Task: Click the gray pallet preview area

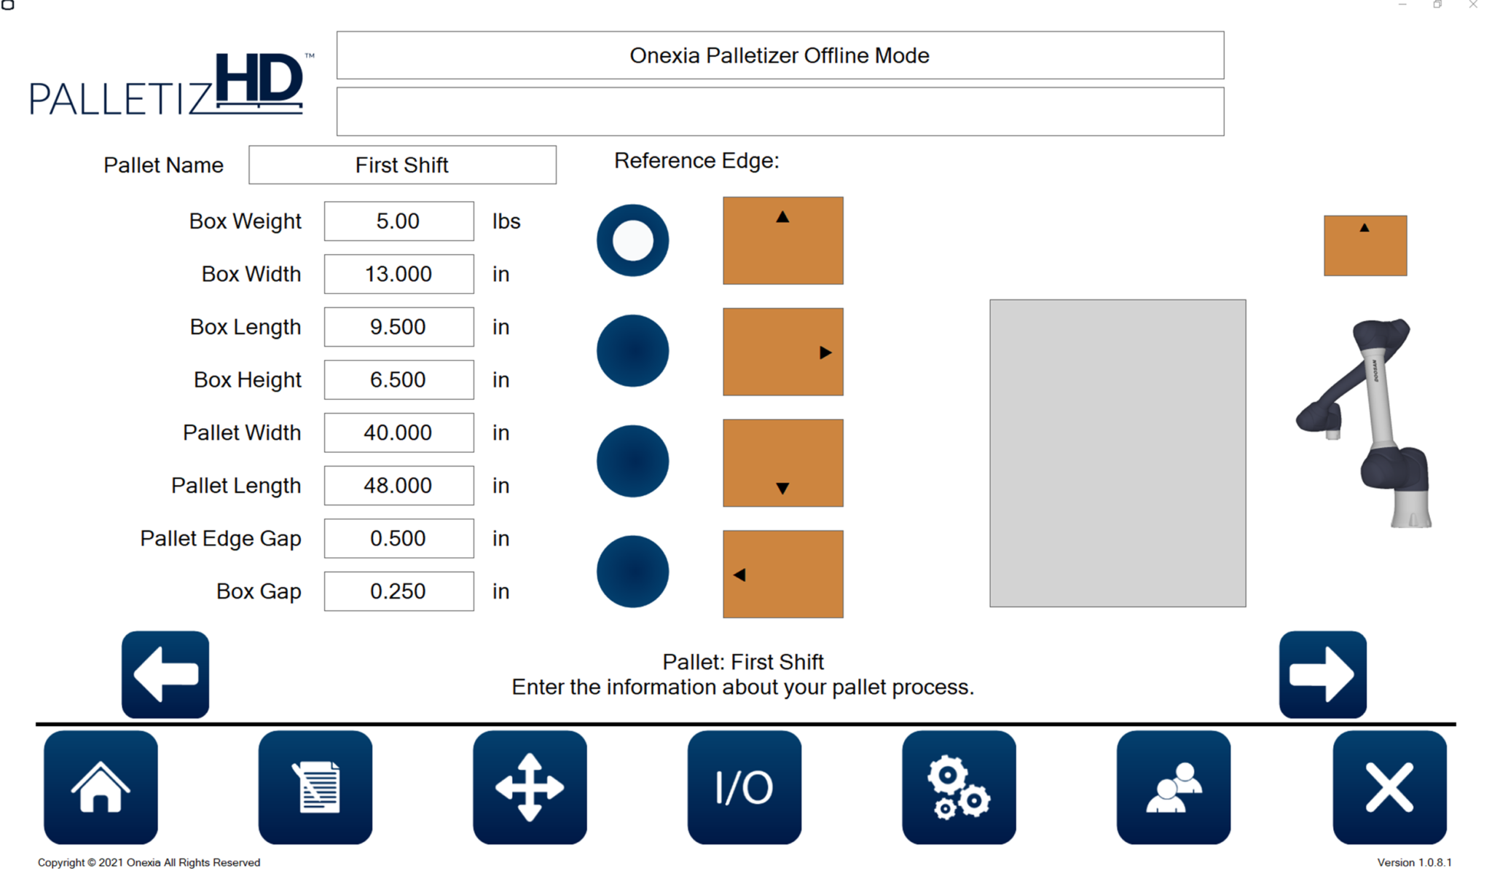Action: 1118,453
